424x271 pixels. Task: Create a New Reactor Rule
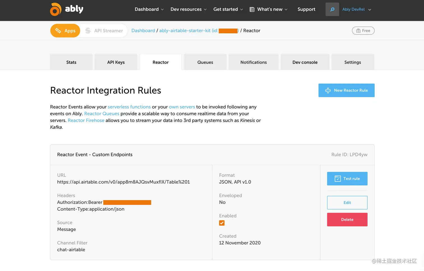tap(346, 90)
